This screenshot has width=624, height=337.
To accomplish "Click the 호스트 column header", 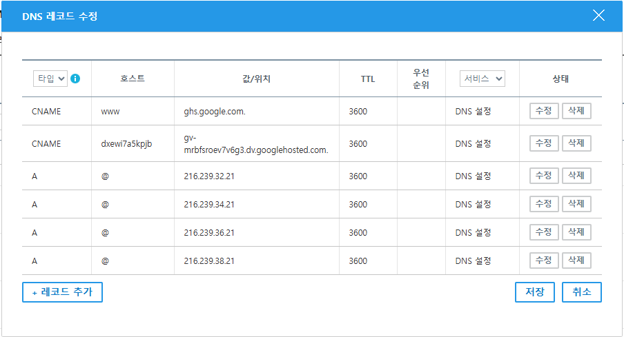I will point(133,79).
